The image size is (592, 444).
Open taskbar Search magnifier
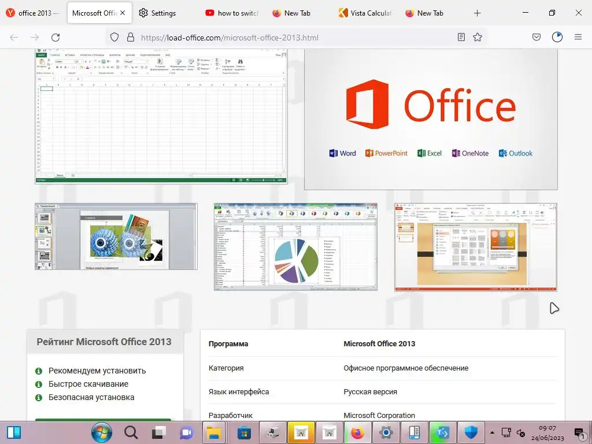pos(131,432)
